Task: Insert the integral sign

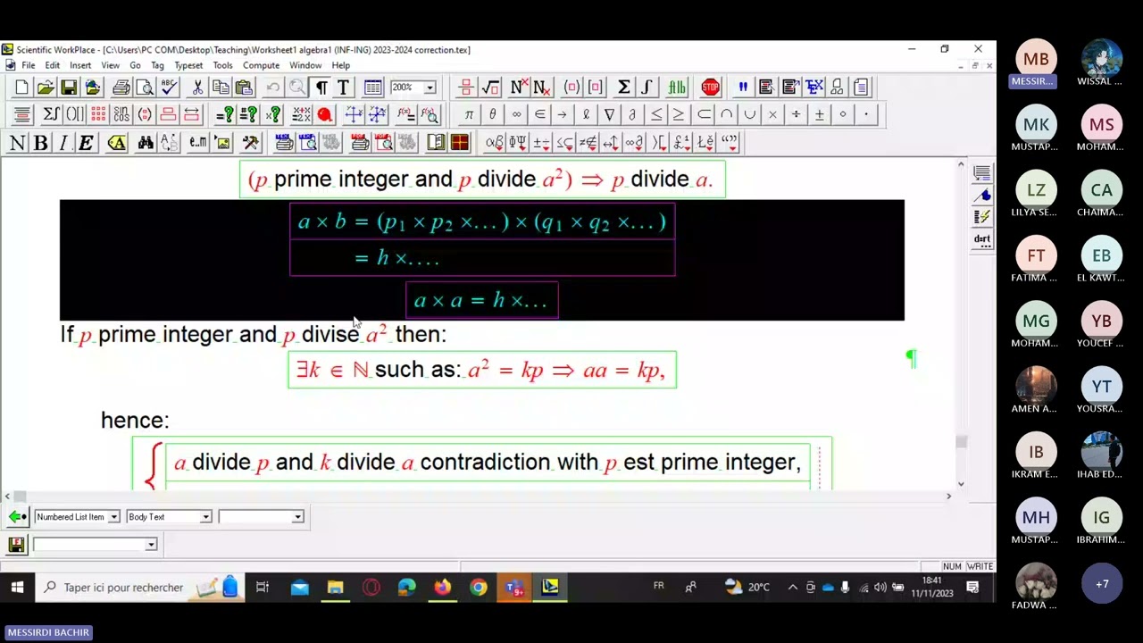Action: click(x=647, y=88)
